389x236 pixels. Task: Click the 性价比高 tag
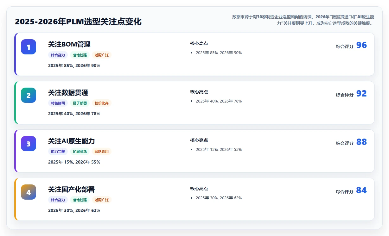click(102, 103)
